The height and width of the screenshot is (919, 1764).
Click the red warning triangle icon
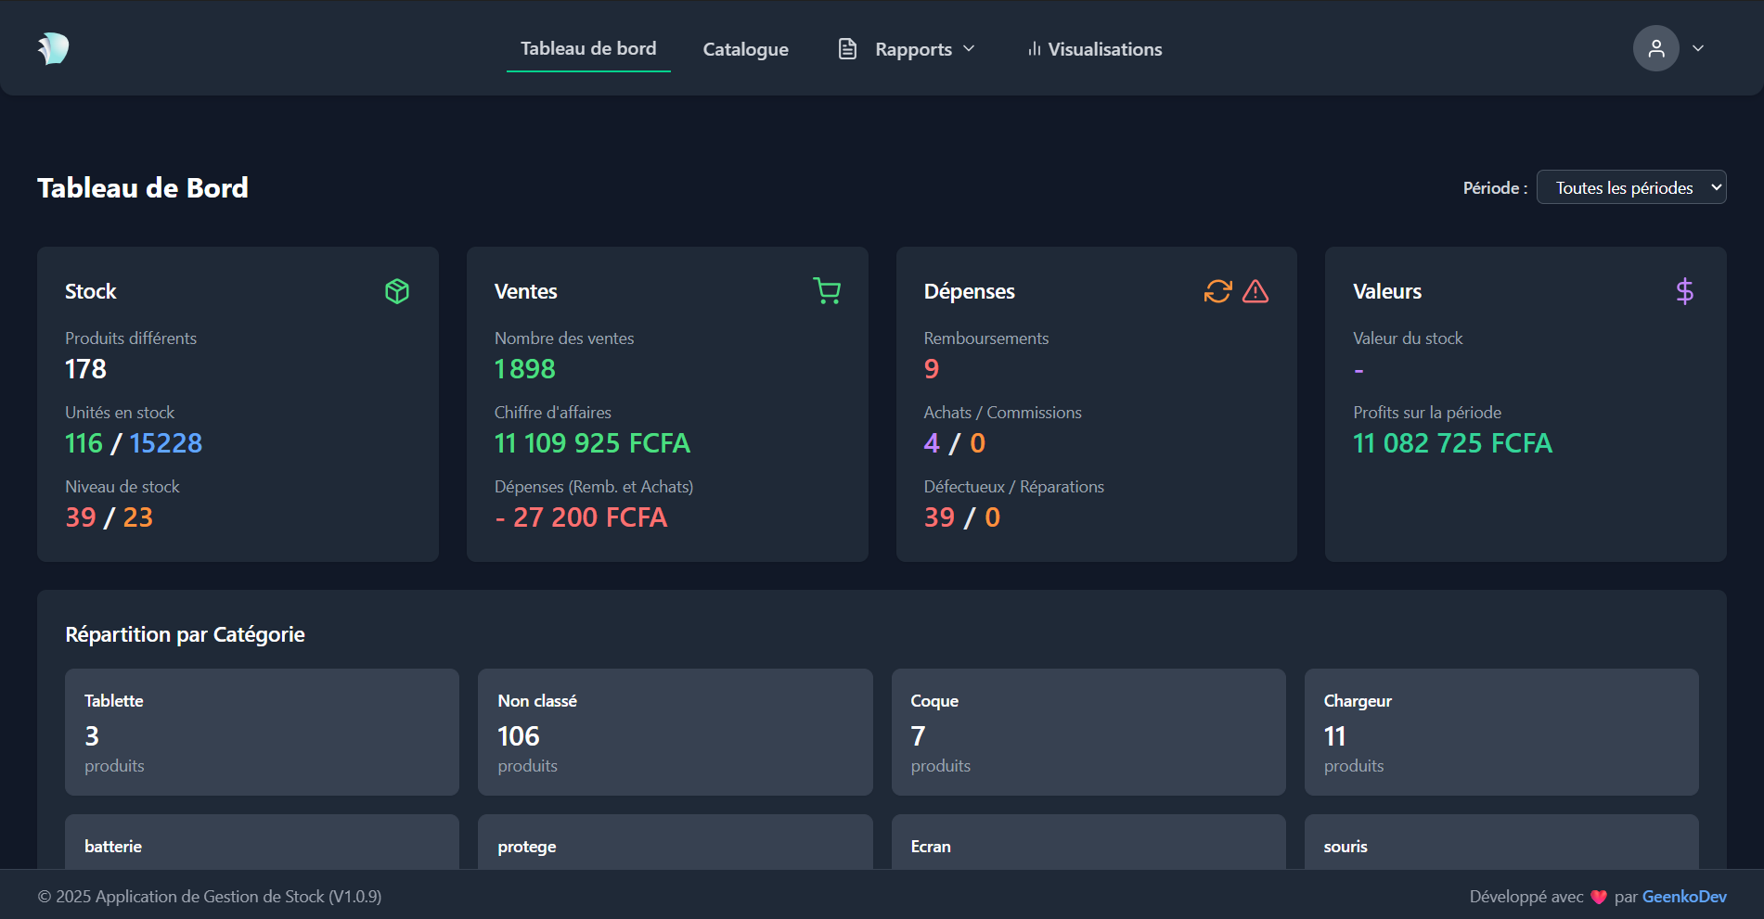[x=1255, y=291]
